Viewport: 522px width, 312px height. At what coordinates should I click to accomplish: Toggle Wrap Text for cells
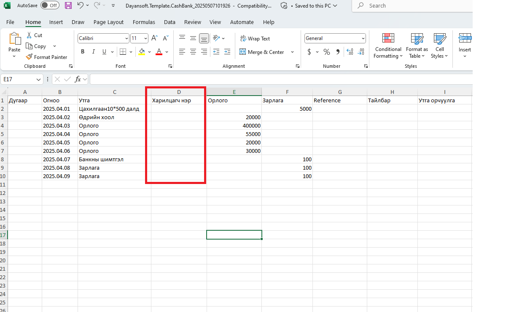click(255, 38)
